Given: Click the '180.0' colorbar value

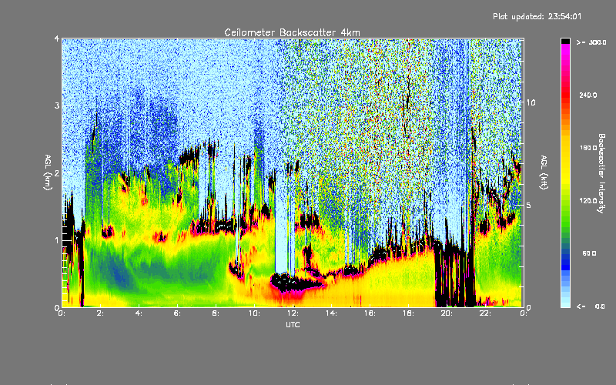Looking at the screenshot, I should pos(588,148).
